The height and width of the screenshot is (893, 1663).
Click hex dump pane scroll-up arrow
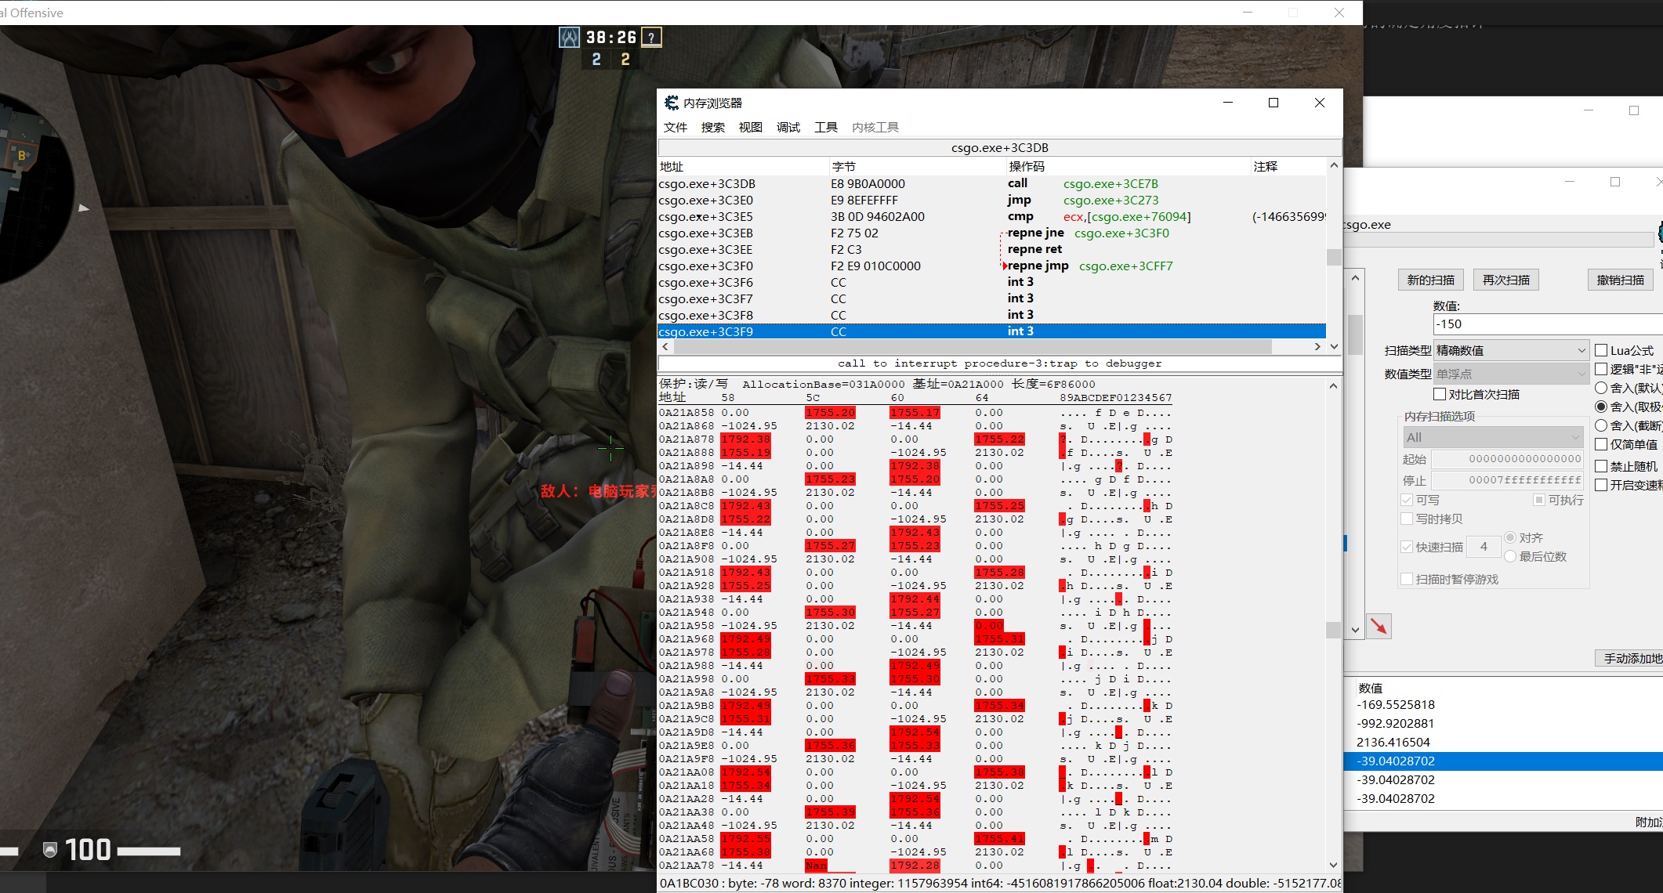pos(1334,385)
